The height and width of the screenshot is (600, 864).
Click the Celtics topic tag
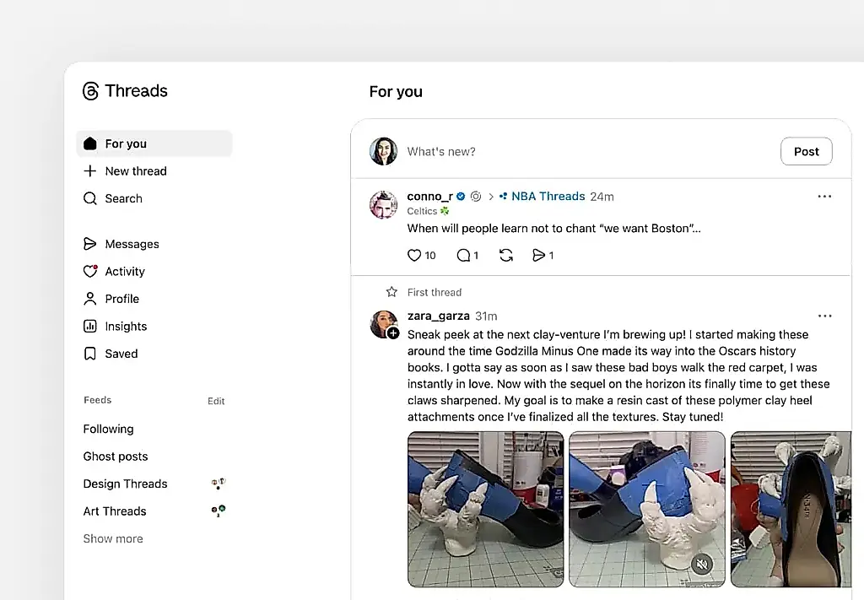(x=428, y=211)
